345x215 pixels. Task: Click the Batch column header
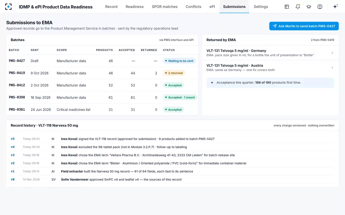[14, 50]
